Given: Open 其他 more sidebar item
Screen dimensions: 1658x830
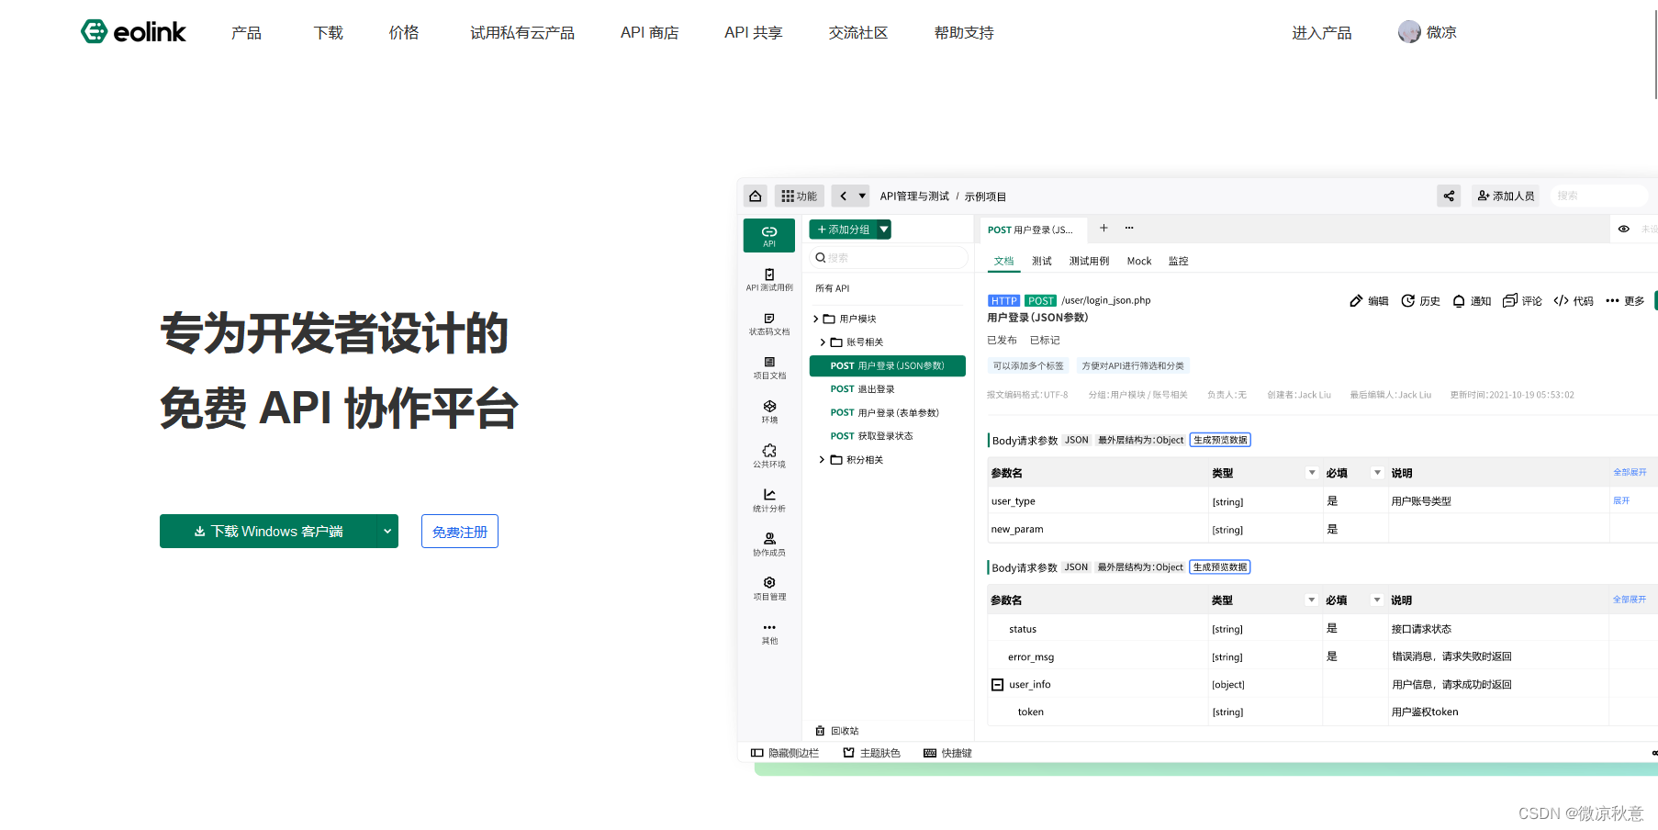Looking at the screenshot, I should (769, 633).
